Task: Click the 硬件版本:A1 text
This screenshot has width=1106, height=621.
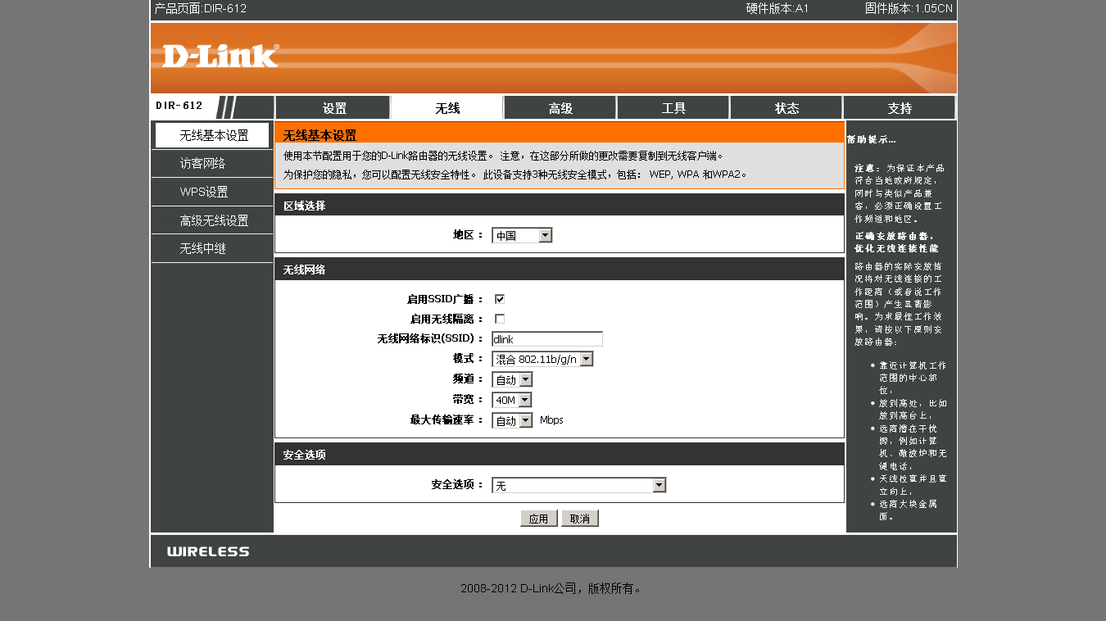Action: [777, 9]
